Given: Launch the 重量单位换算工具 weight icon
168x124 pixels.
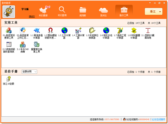Looking at the screenshot, I should click(x=36, y=44).
